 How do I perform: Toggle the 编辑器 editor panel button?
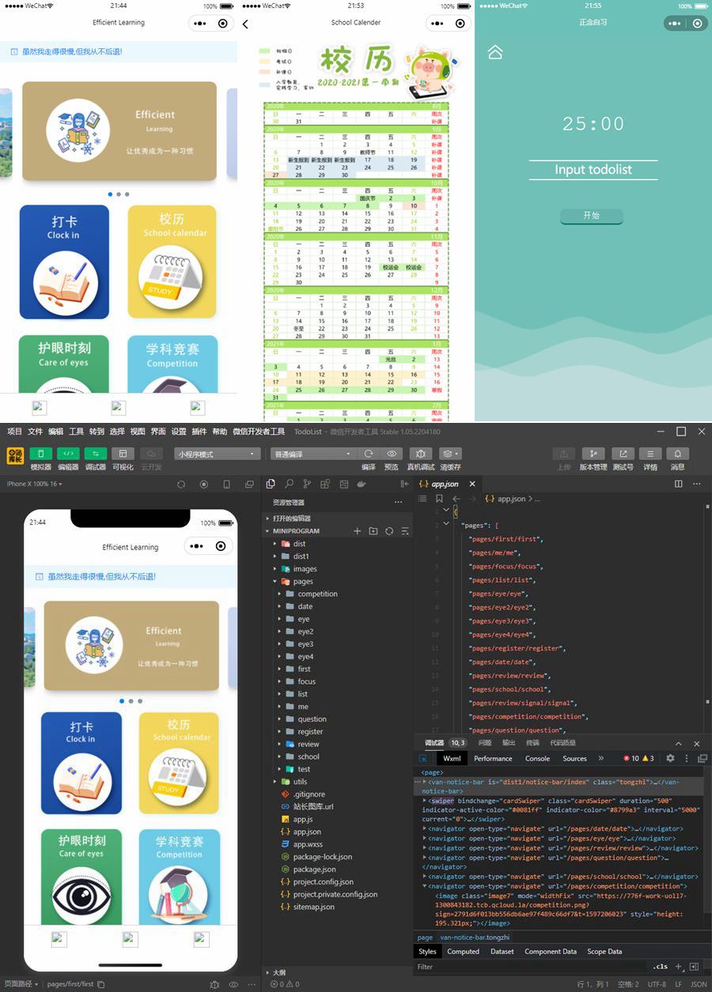[68, 454]
